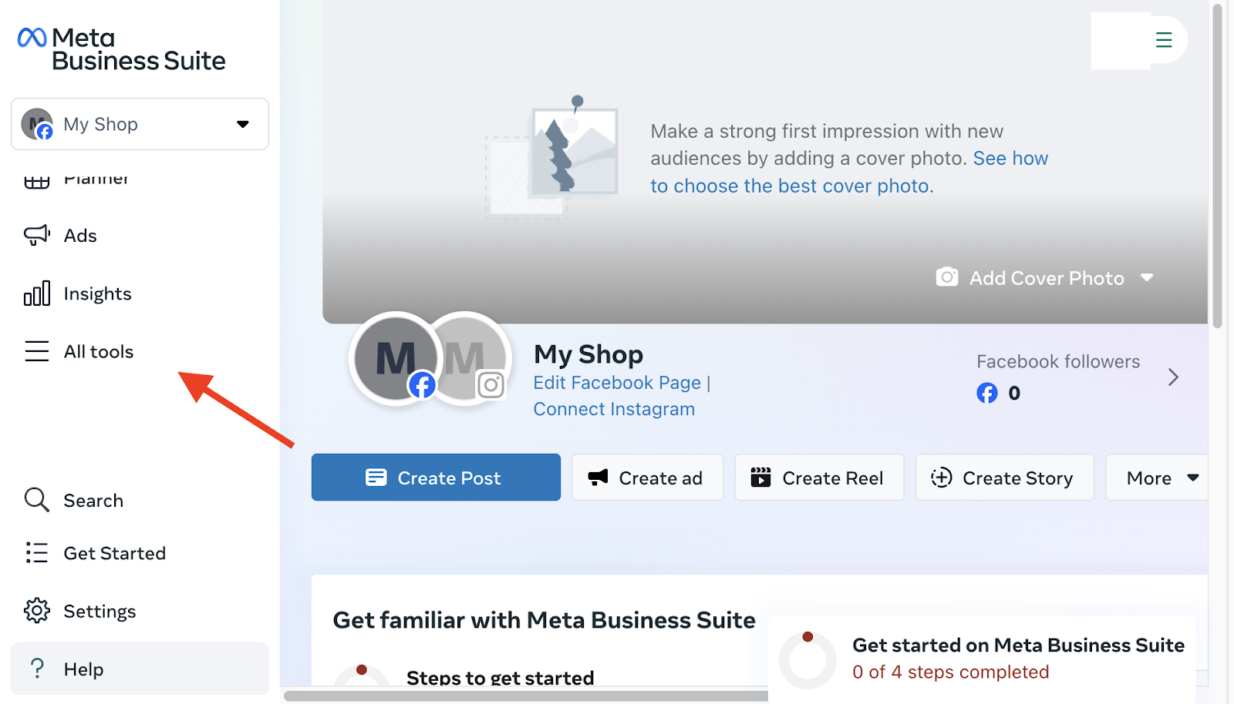1234x704 pixels.
Task: Click Meta Business Suite logo text
Action: click(139, 49)
